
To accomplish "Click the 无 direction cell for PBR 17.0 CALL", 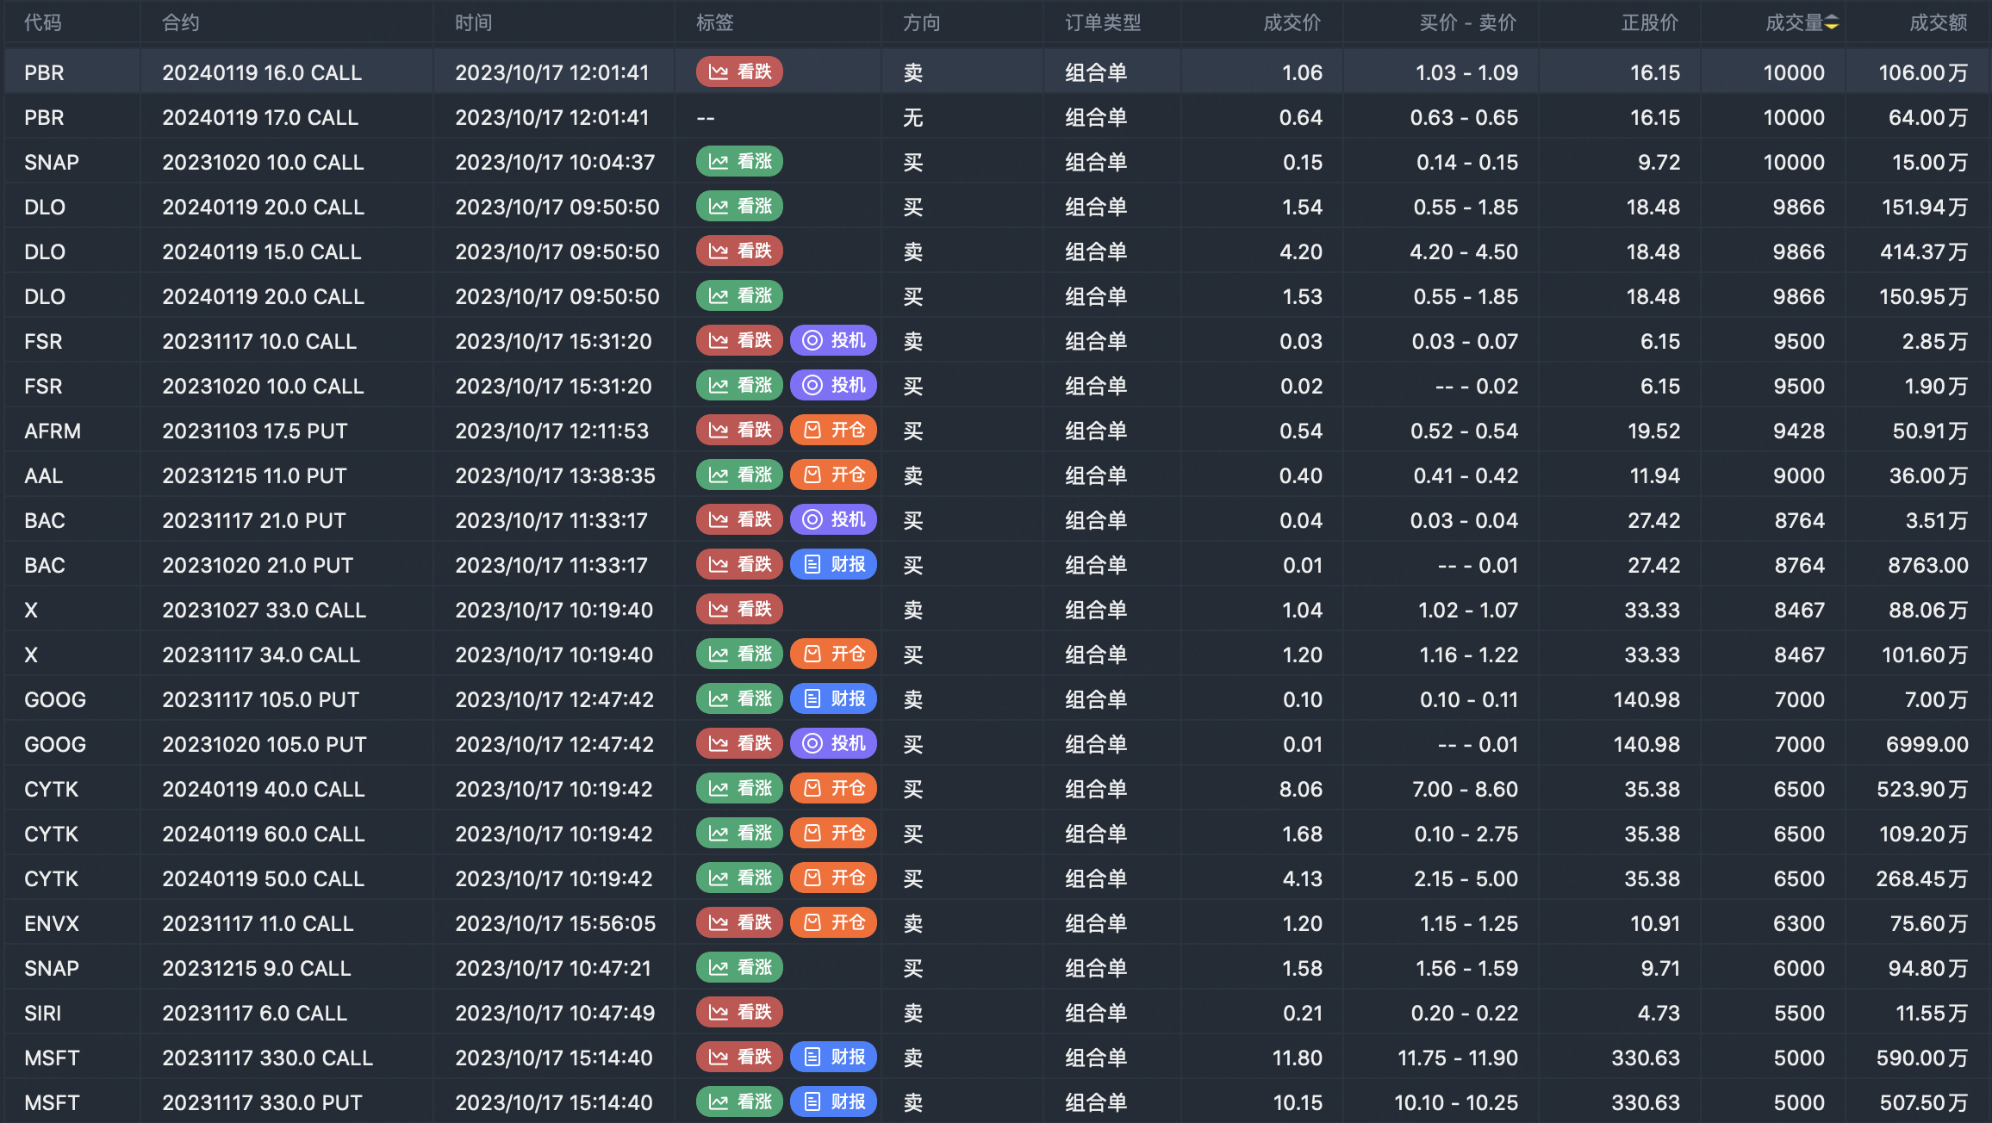I will [x=913, y=117].
